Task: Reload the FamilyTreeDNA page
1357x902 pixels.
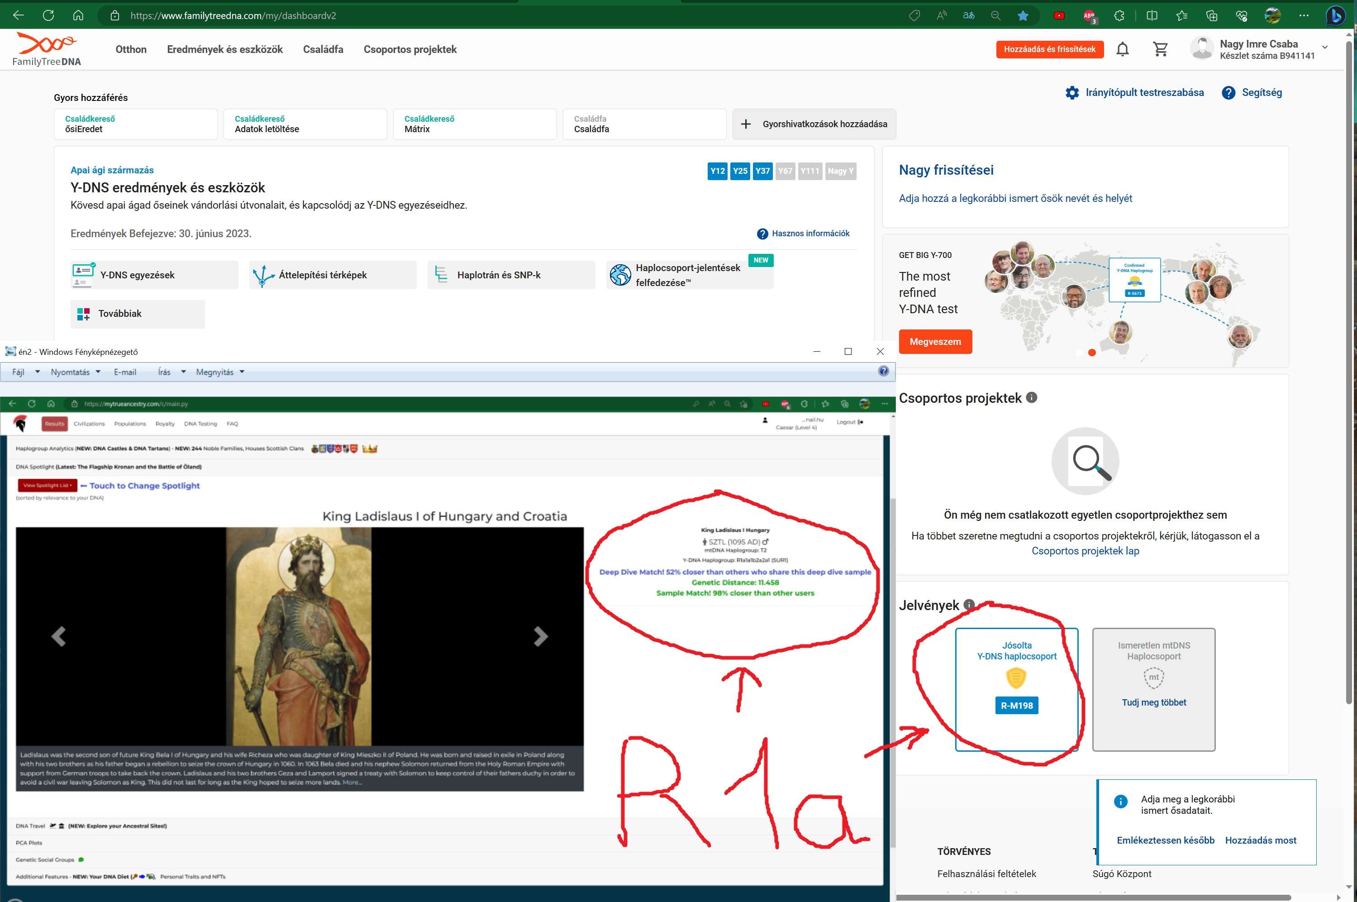Action: (48, 15)
